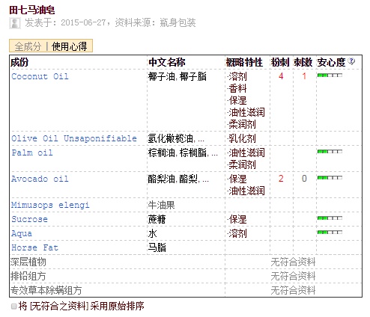This screenshot has height=317, width=370.
Task: Click Aqua's safety rating bar
Action: click(330, 233)
